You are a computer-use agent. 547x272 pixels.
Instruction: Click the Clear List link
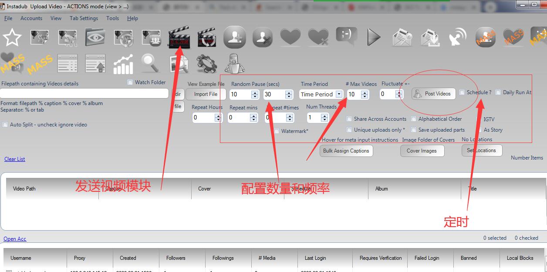pos(15,159)
